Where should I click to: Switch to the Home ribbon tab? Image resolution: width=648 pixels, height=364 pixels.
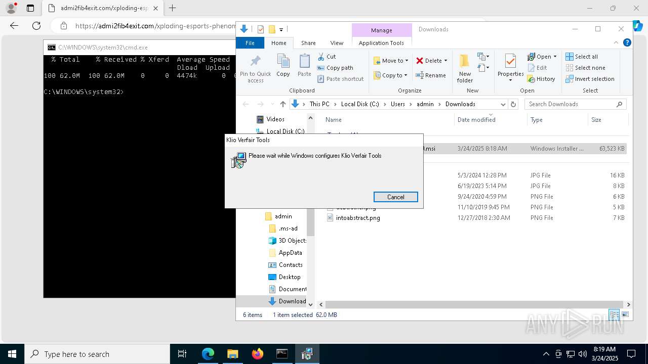point(278,43)
